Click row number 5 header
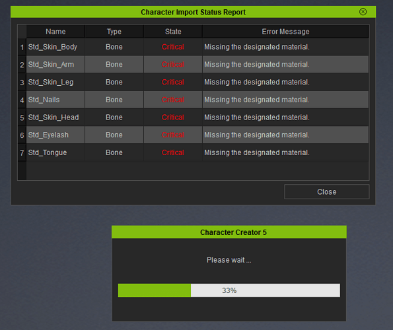 (x=22, y=117)
